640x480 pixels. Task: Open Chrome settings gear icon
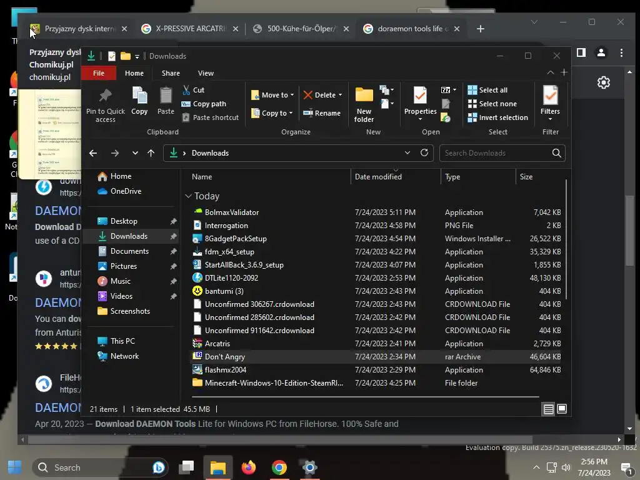pos(604,82)
